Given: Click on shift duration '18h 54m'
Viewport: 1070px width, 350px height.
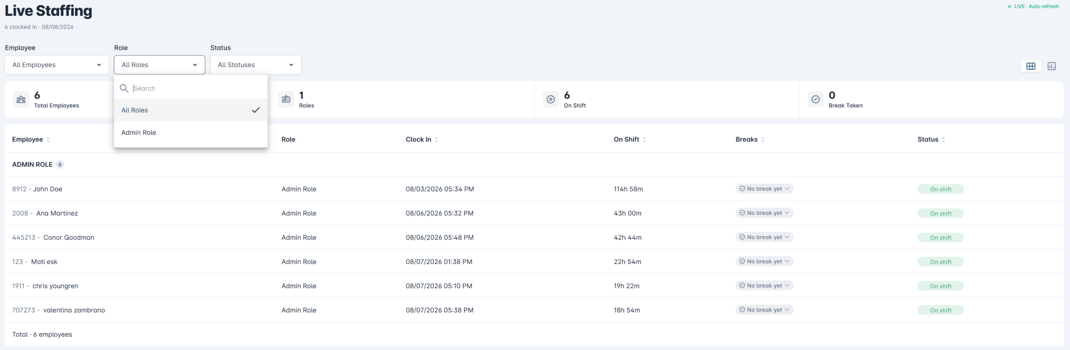Looking at the screenshot, I should 627,310.
